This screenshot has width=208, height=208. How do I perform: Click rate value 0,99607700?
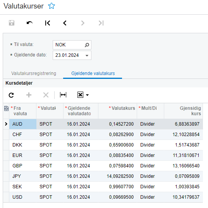121,187
